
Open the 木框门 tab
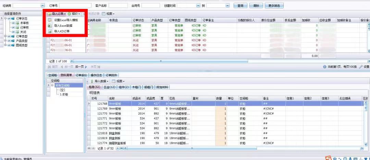(137, 87)
